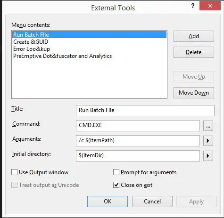Viewport: 224px width, 218px height.
Task: Browse for command with ellipsis button
Action: coord(208,126)
